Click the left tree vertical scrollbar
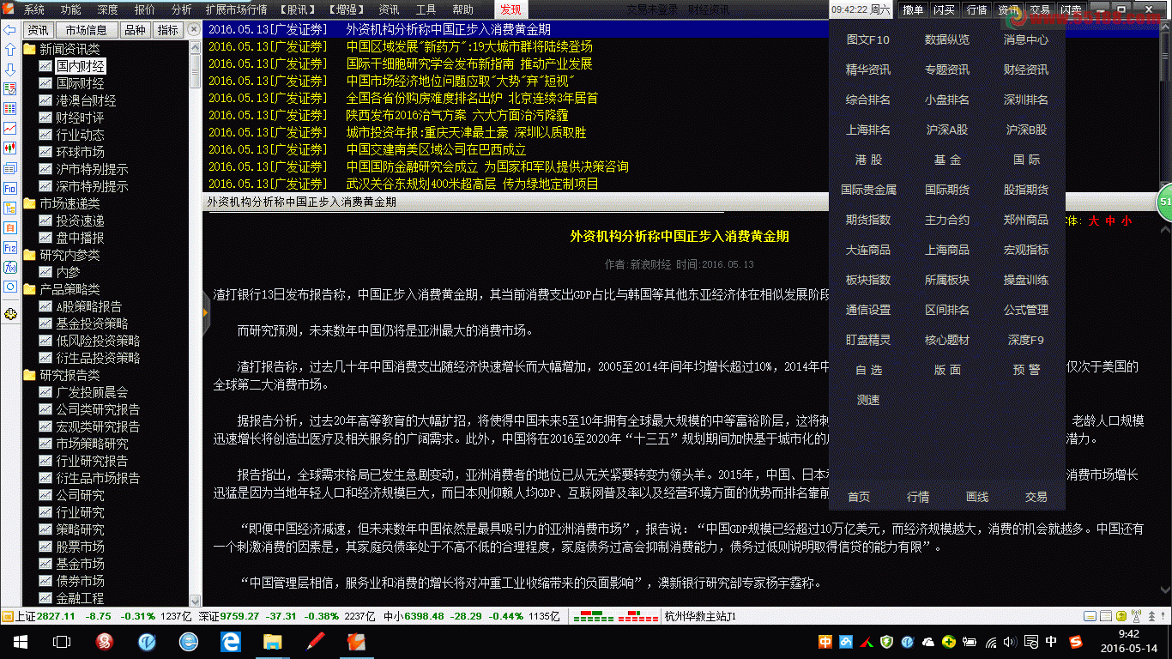 [x=195, y=323]
